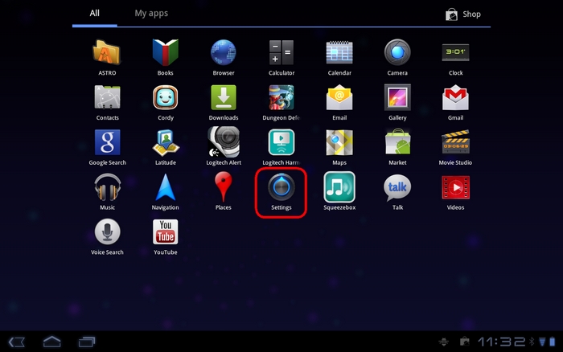Tap the Market notification bag icon
This screenshot has width=563, height=352.
tap(464, 342)
